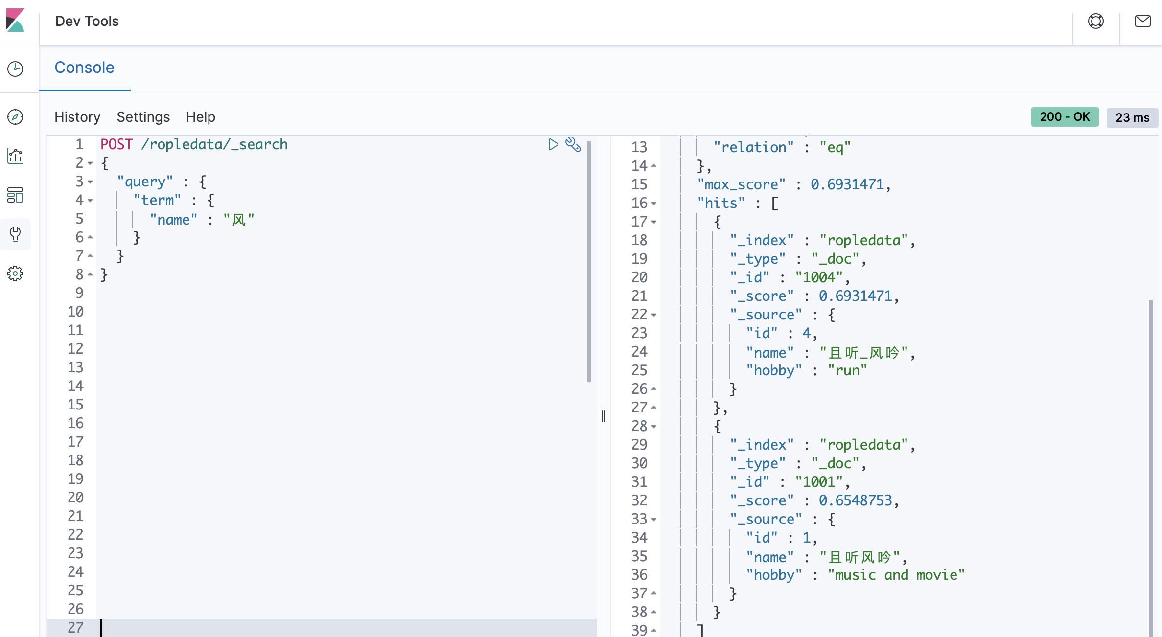The height and width of the screenshot is (637, 1162).
Task: Collapse query block fold arrow line 3
Action: 90,182
